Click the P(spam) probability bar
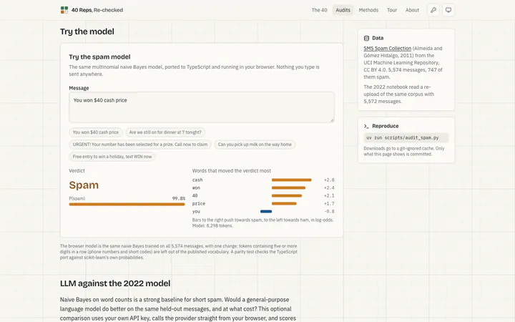 [127, 205]
